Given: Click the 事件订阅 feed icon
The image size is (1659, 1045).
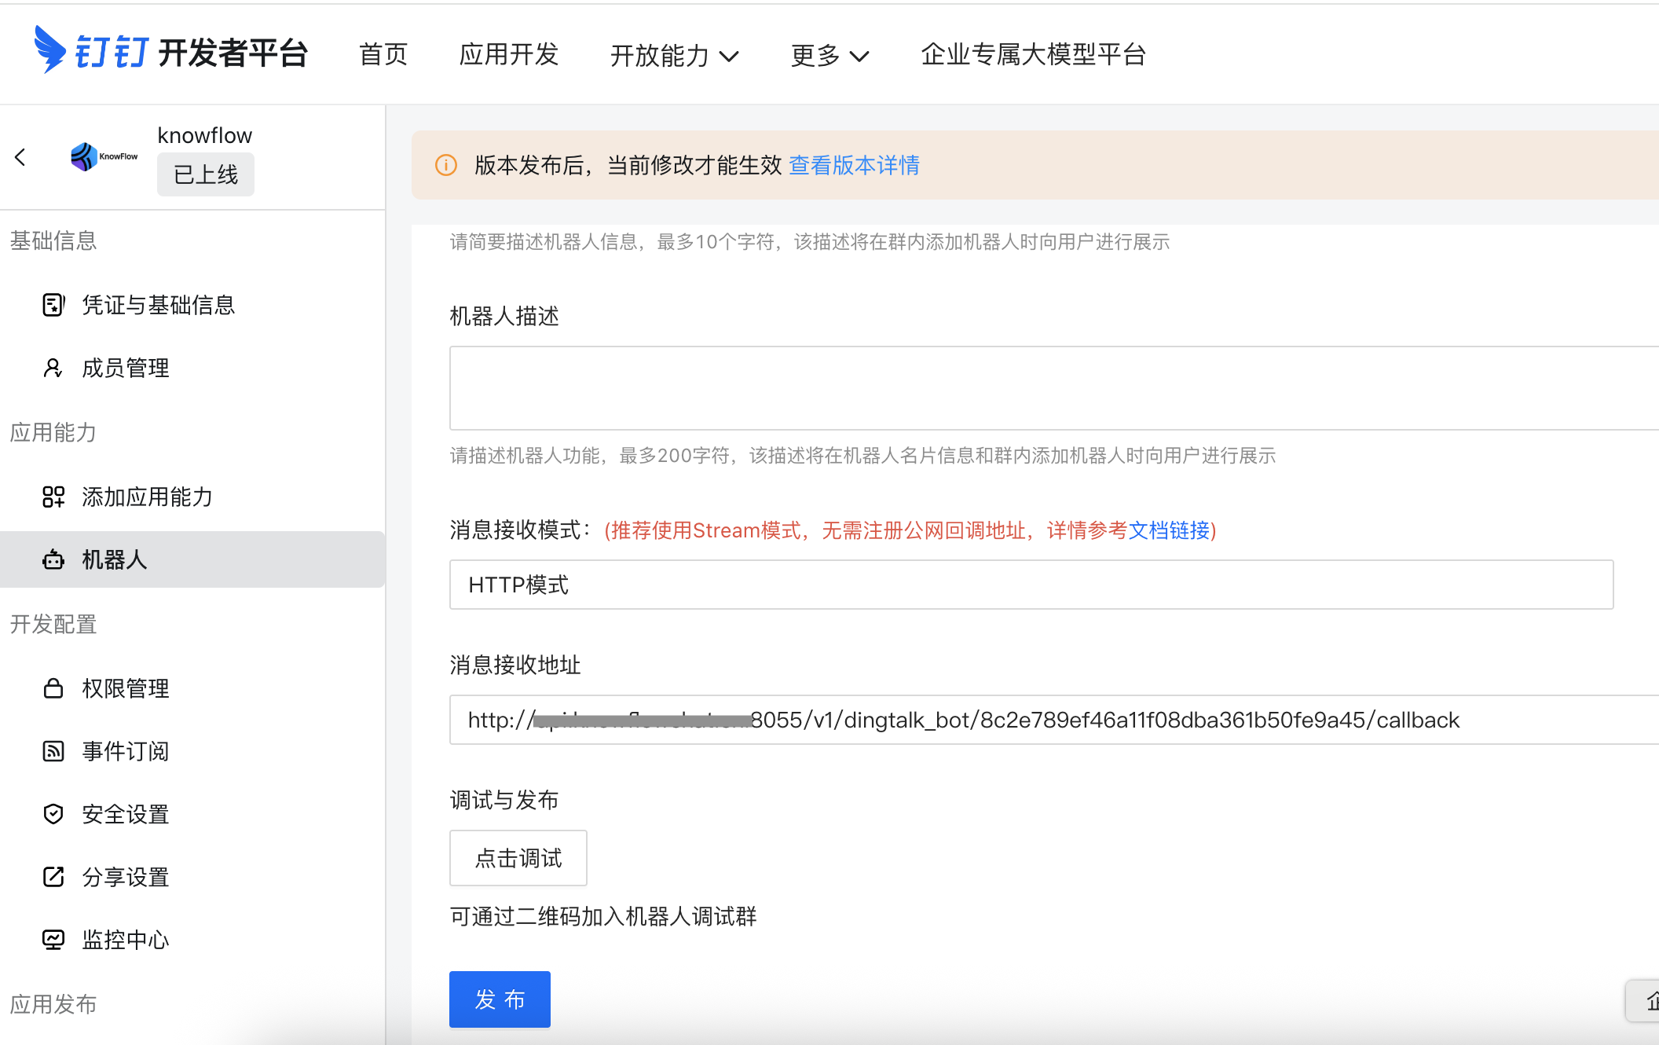Looking at the screenshot, I should [53, 751].
